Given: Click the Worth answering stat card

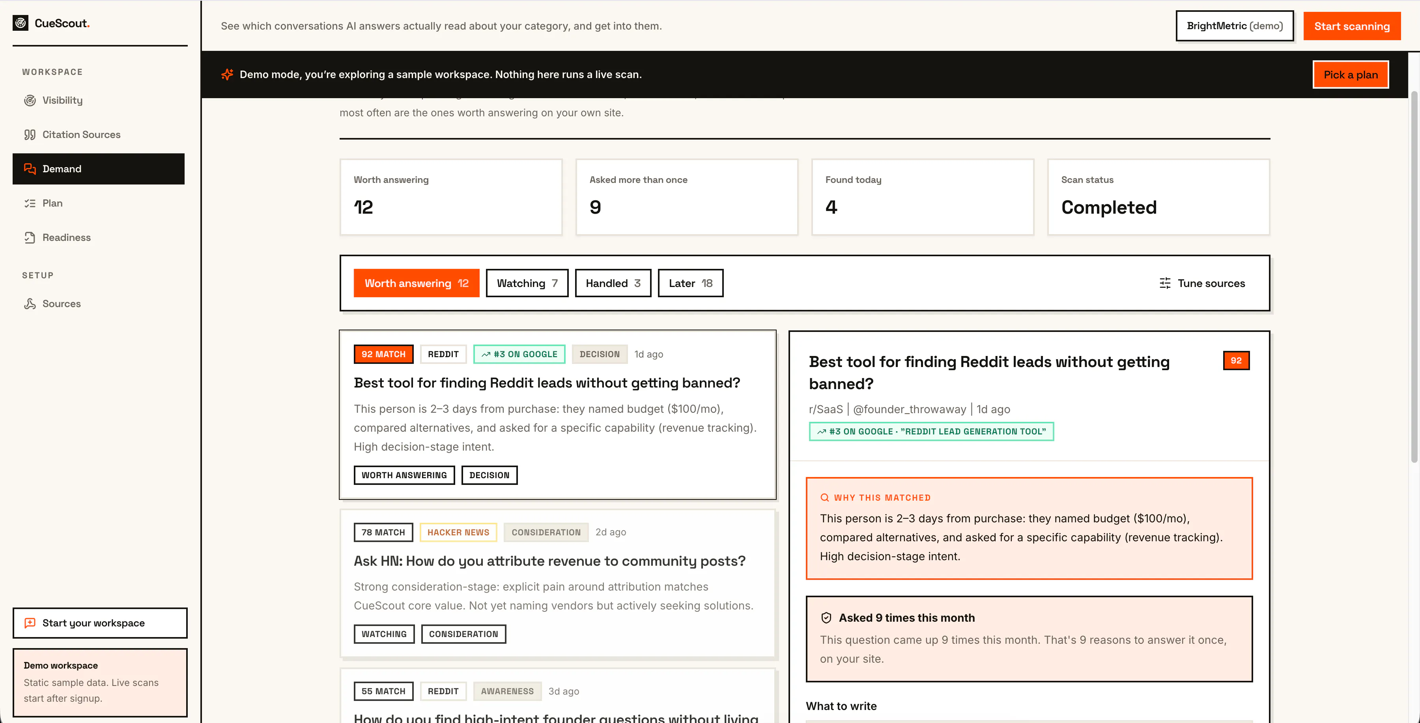Looking at the screenshot, I should (451, 197).
